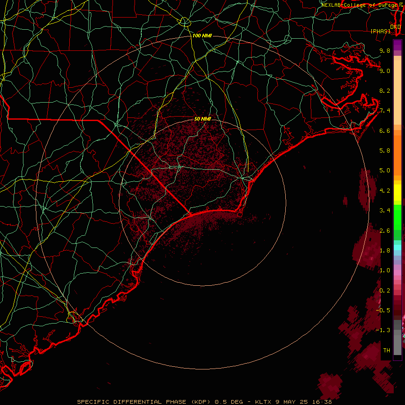This screenshot has width=405, height=405.
Task: Click the 100 NMI range ring label
Action: point(202,36)
